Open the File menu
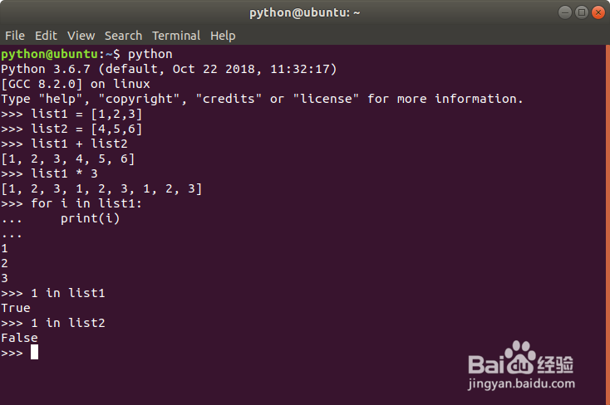Screen dimensions: 610x405 point(15,36)
